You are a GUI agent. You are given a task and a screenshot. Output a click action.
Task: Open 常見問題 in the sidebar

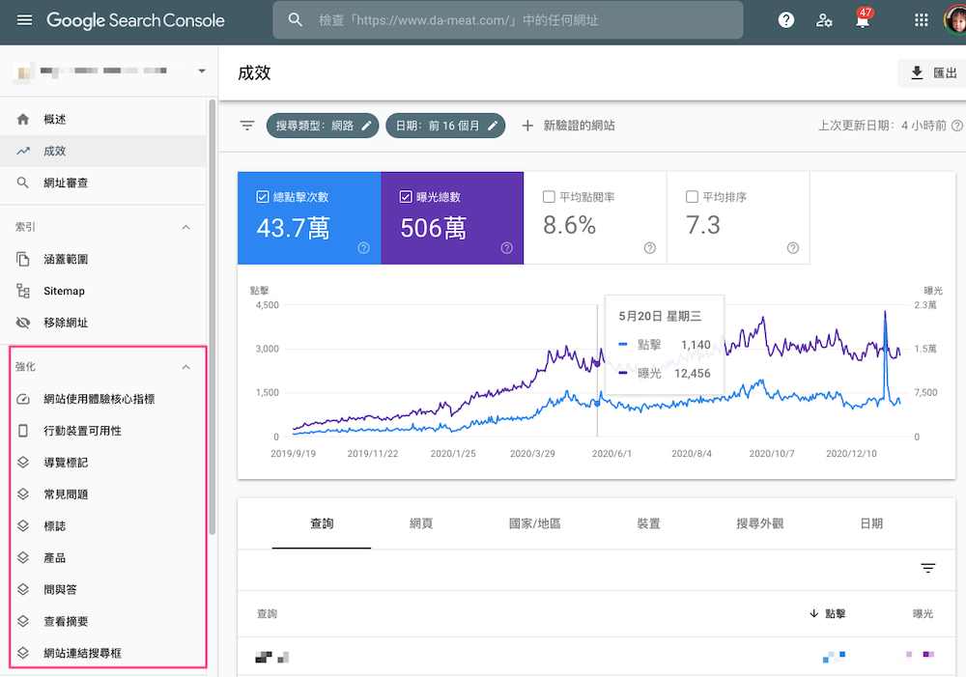pyautogui.click(x=103, y=494)
